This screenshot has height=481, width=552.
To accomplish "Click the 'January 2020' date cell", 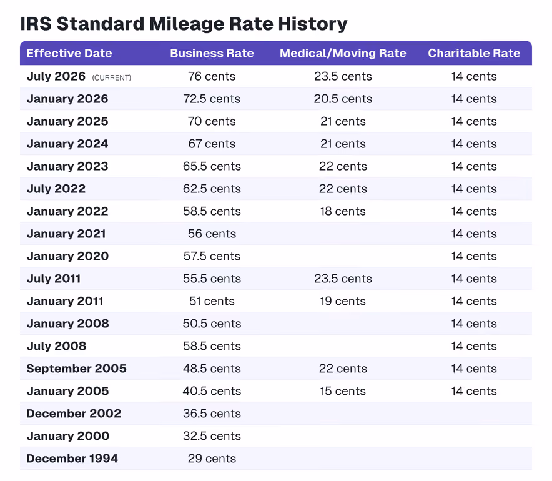I will pyautogui.click(x=67, y=256).
